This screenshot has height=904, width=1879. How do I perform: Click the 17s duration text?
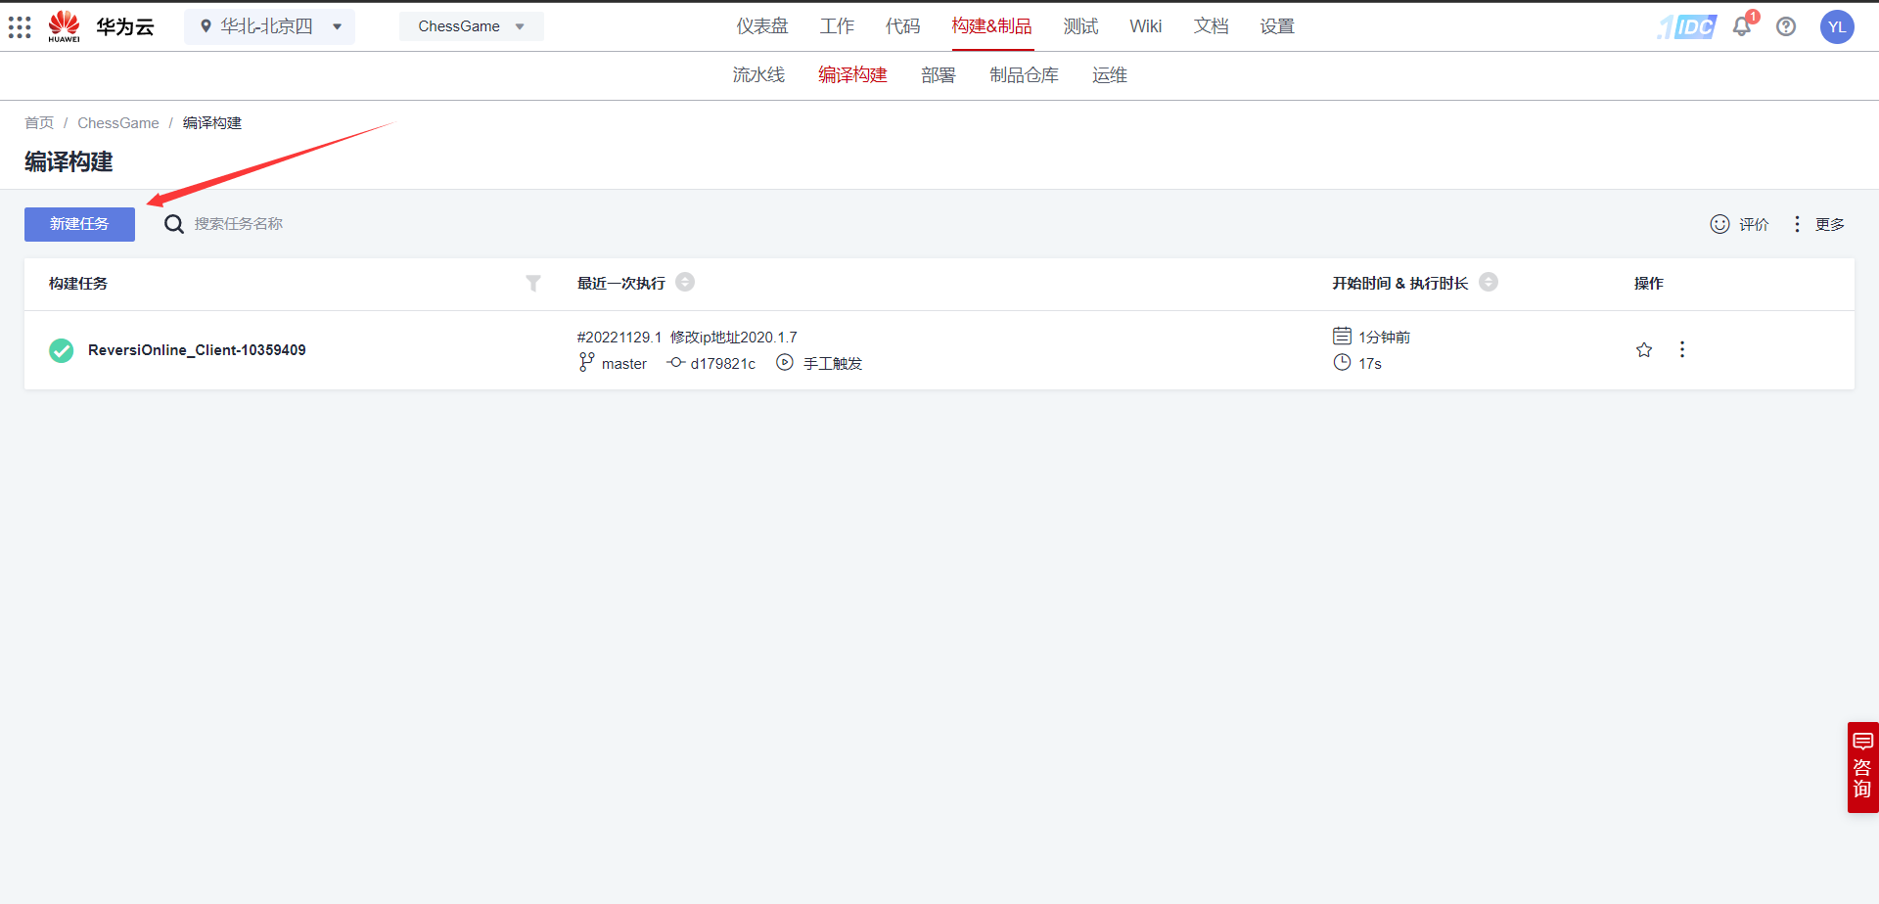pos(1370,363)
